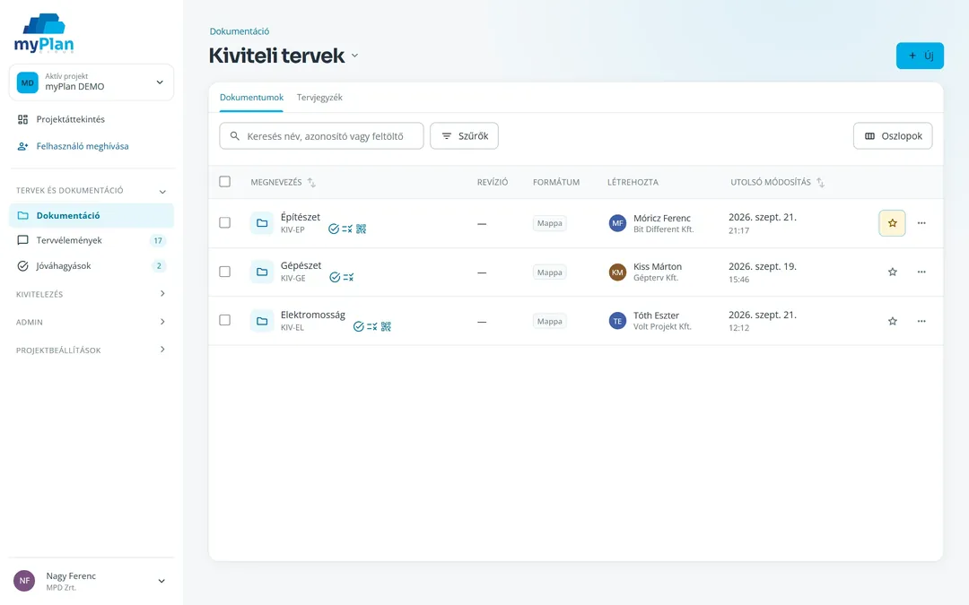Viewport: 969px width, 605px height.
Task: Open Tervvélemények in the sidebar
Action: coord(92,240)
